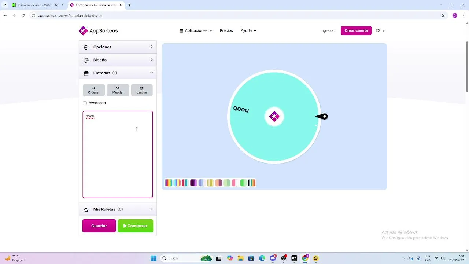Click the Opciones gear icon
This screenshot has width=469, height=264.
86,47
